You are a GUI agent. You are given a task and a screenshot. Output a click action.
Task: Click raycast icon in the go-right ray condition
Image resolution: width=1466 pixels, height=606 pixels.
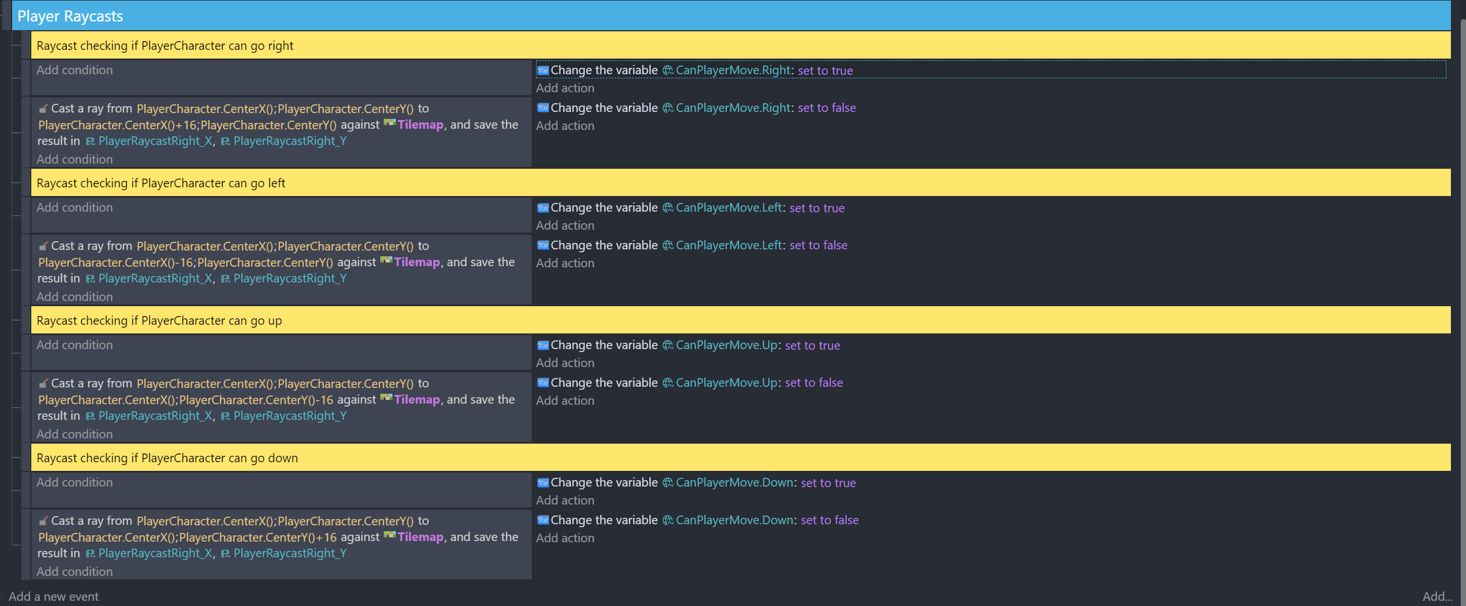pyautogui.click(x=43, y=109)
